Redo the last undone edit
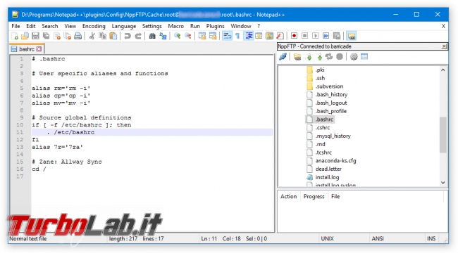The width and height of the screenshot is (458, 253). point(138,36)
